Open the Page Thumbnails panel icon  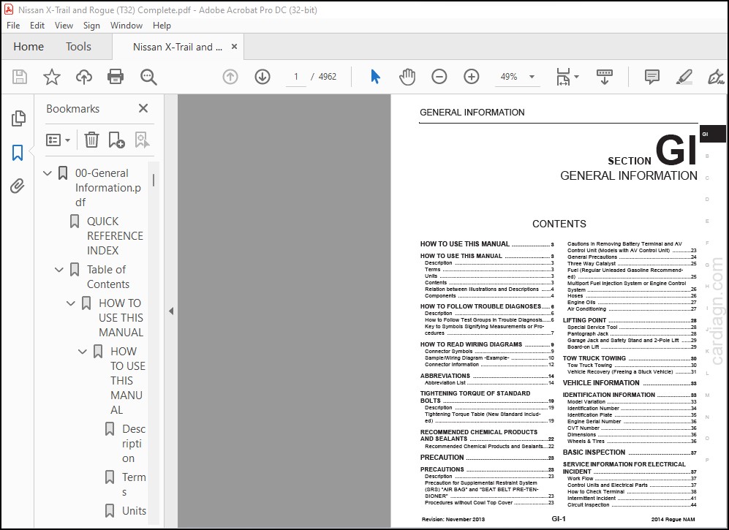18,118
